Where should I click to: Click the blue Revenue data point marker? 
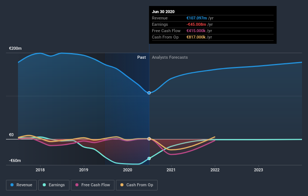[149, 93]
